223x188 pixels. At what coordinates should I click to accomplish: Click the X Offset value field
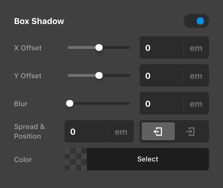coord(161,47)
